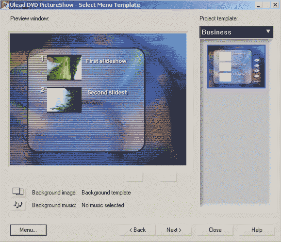
Task: Click the previous menu page arrow button
Action: pos(133,177)
